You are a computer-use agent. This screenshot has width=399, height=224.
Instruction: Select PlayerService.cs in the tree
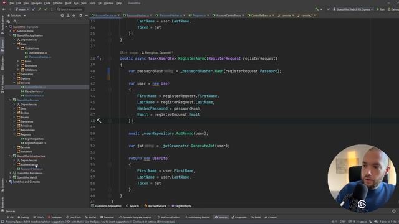coord(34,91)
